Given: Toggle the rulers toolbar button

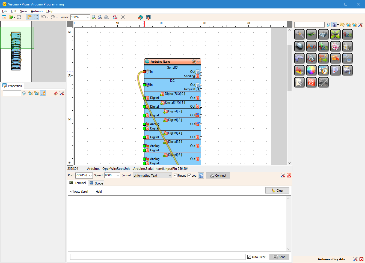Looking at the screenshot, I should coord(29,17).
